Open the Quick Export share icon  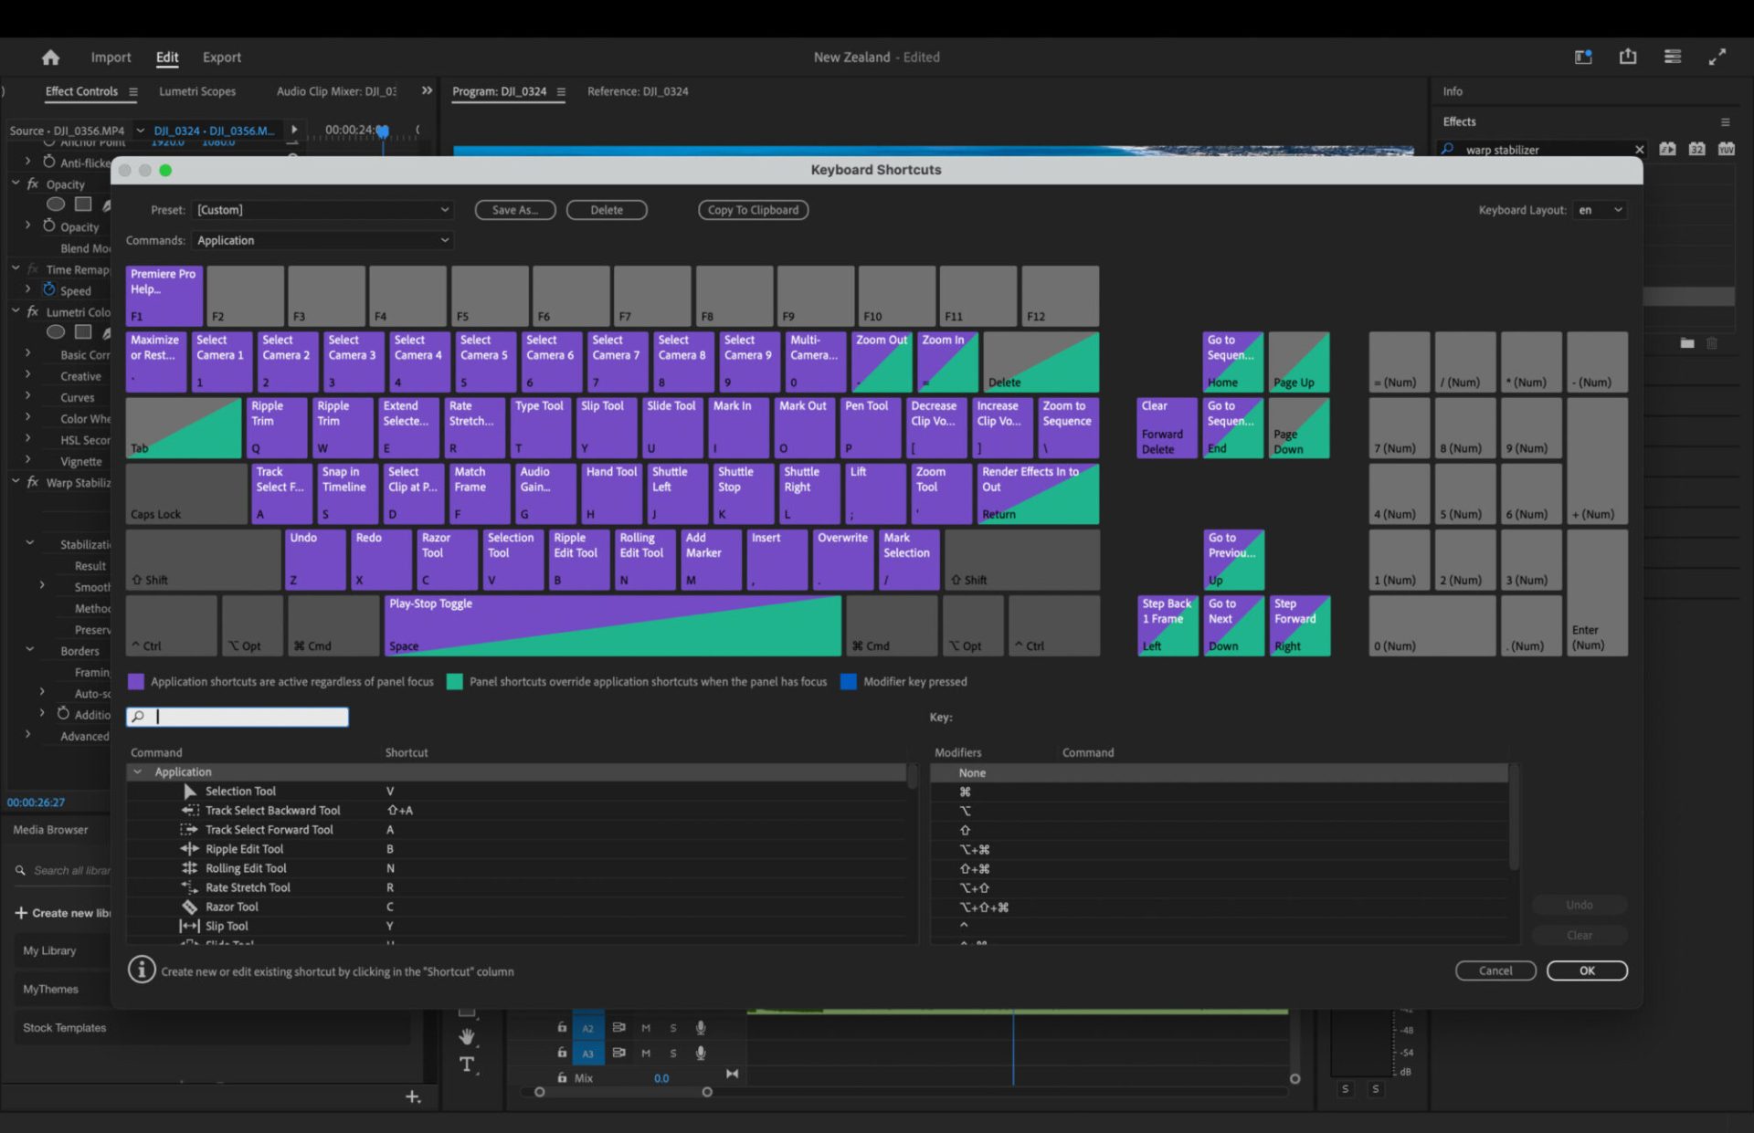pos(1628,57)
